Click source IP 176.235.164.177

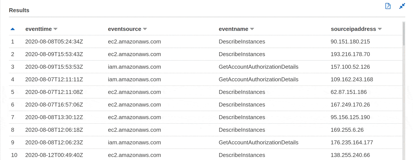(x=352, y=143)
